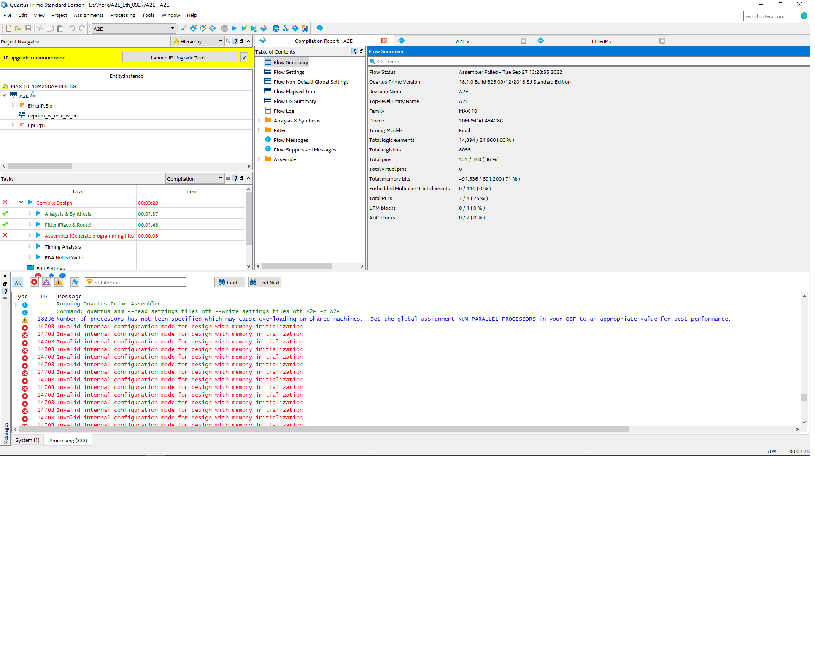Click the Start Compilation play icon

(x=234, y=28)
